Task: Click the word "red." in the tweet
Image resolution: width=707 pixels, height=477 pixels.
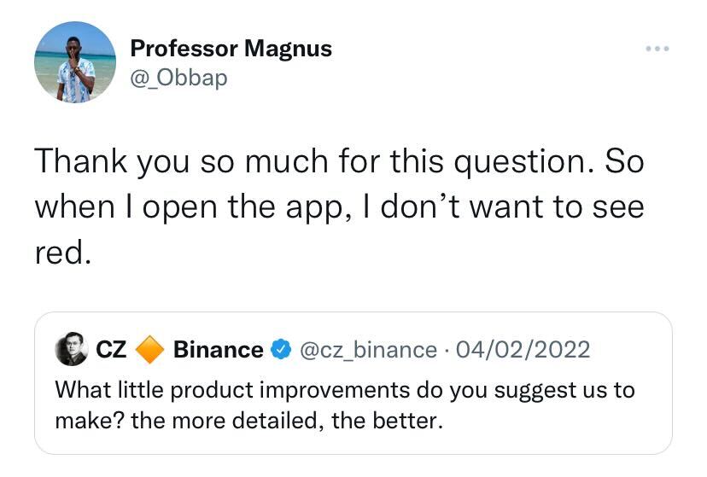Action: coord(62,253)
